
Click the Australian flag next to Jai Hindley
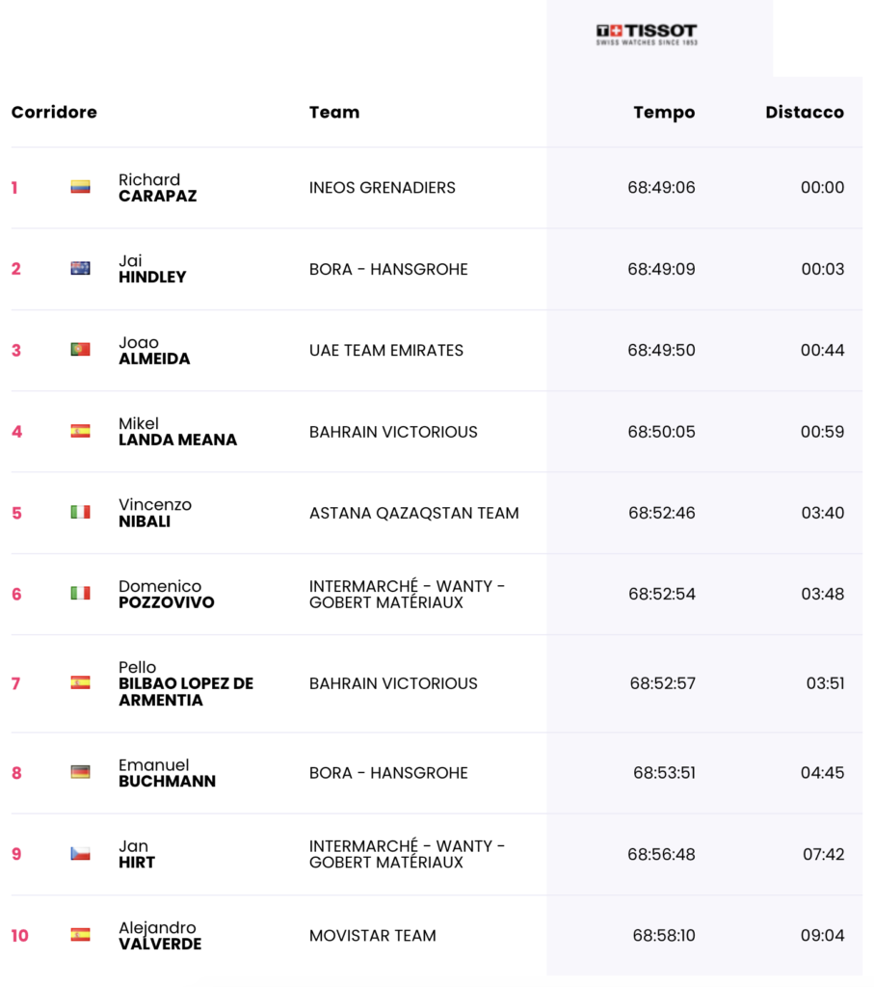pyautogui.click(x=80, y=269)
